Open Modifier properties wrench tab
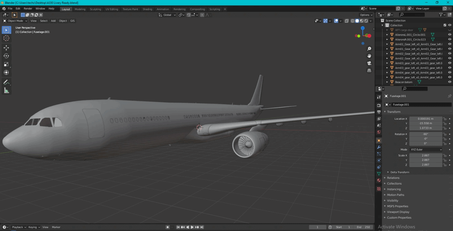The height and width of the screenshot is (231, 453). (379, 147)
